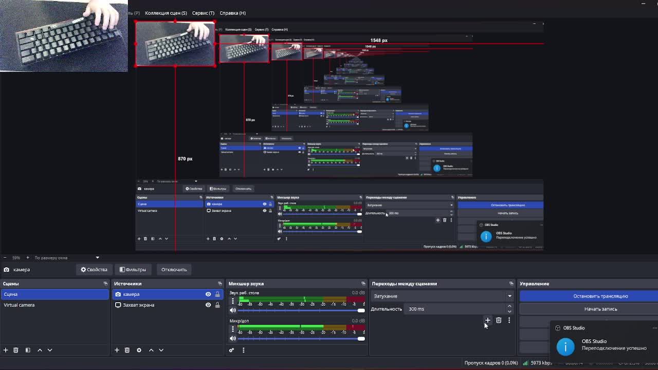Undock the Переходы между сценами panel
Image resolution: width=658 pixels, height=370 pixels.
pos(511,284)
